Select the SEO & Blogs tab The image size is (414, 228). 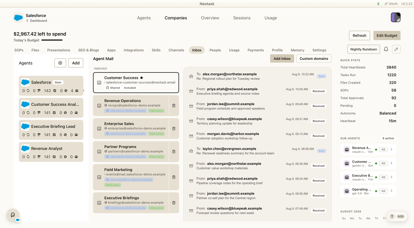point(89,50)
